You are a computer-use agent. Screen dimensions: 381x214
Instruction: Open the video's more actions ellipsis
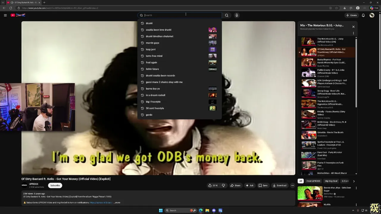click(x=292, y=185)
